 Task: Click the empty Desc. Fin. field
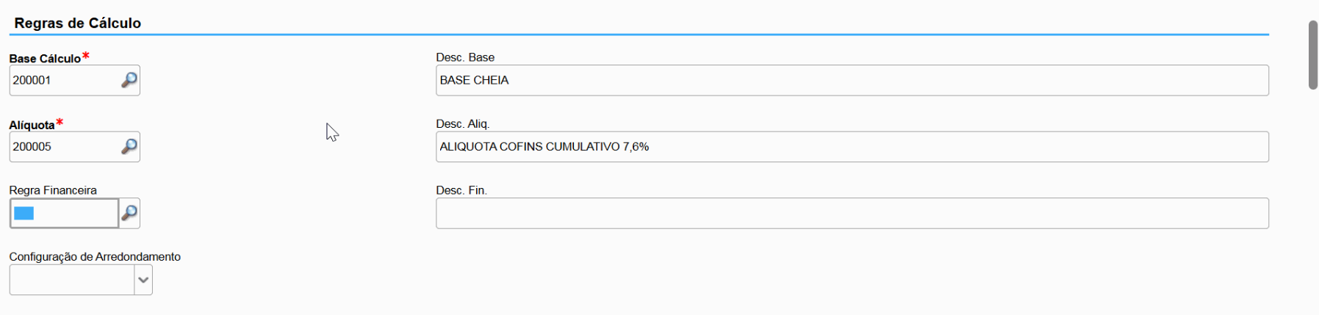coord(852,213)
